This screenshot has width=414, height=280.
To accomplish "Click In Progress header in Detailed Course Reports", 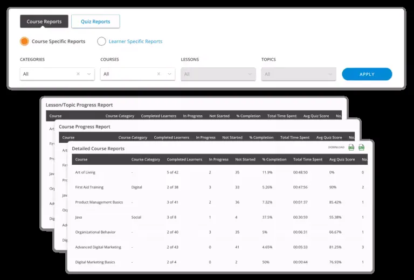I will pos(219,159).
